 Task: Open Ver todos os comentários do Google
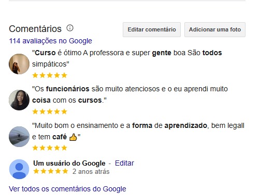[67, 189]
